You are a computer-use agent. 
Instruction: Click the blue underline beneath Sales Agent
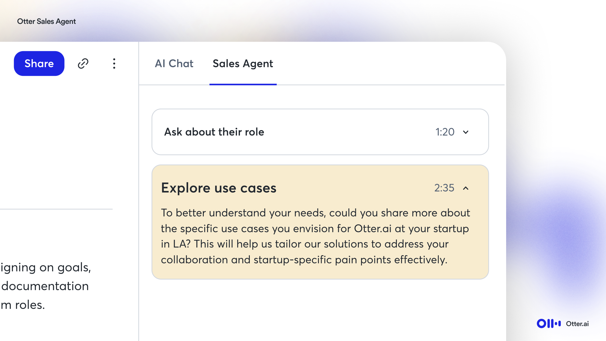[243, 84]
